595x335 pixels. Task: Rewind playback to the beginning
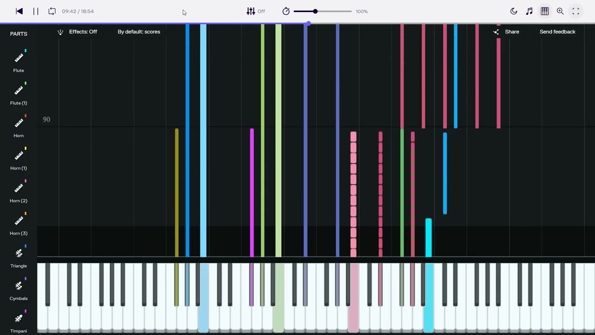[x=19, y=11]
